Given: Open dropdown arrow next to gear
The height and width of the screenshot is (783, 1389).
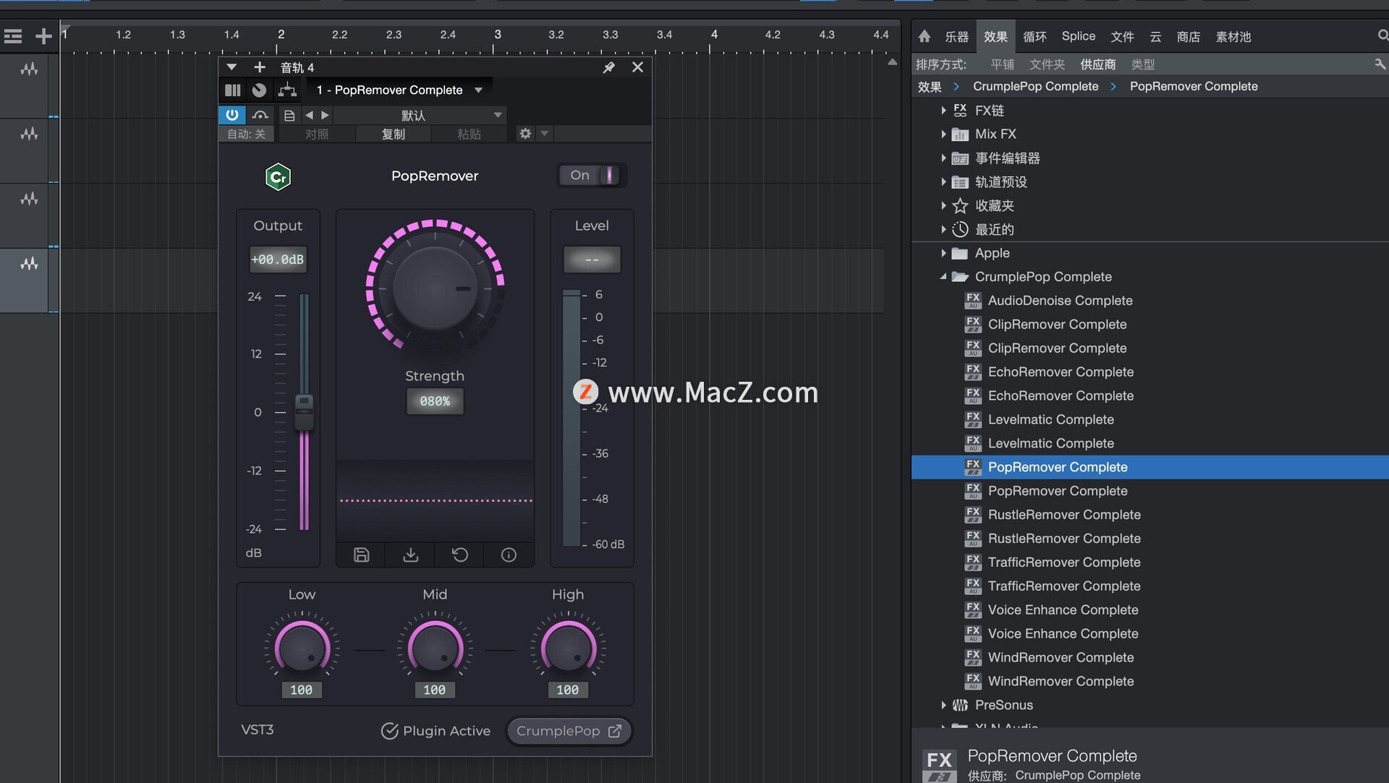Looking at the screenshot, I should pyautogui.click(x=545, y=134).
